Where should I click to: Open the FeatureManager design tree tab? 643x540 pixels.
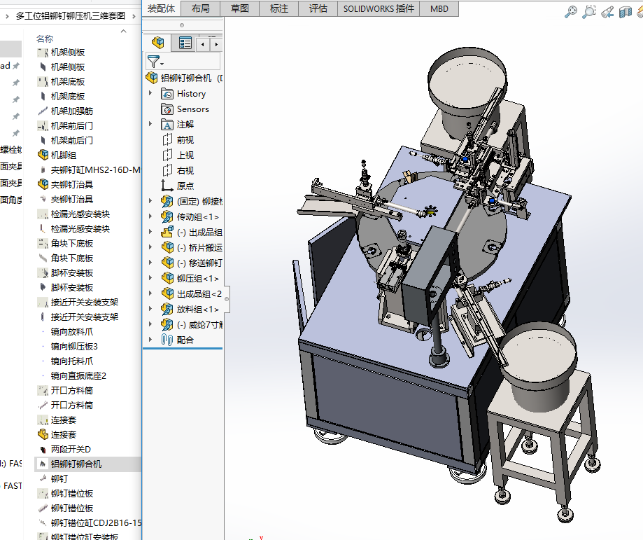tap(158, 43)
